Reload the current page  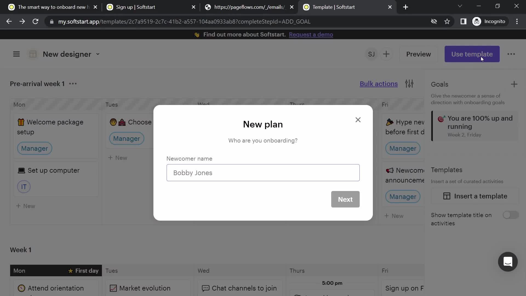[35, 21]
